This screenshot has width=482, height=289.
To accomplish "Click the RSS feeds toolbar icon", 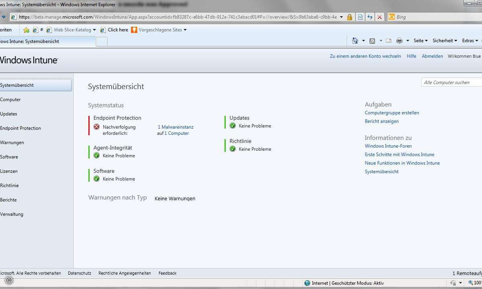I will pyautogui.click(x=372, y=41).
